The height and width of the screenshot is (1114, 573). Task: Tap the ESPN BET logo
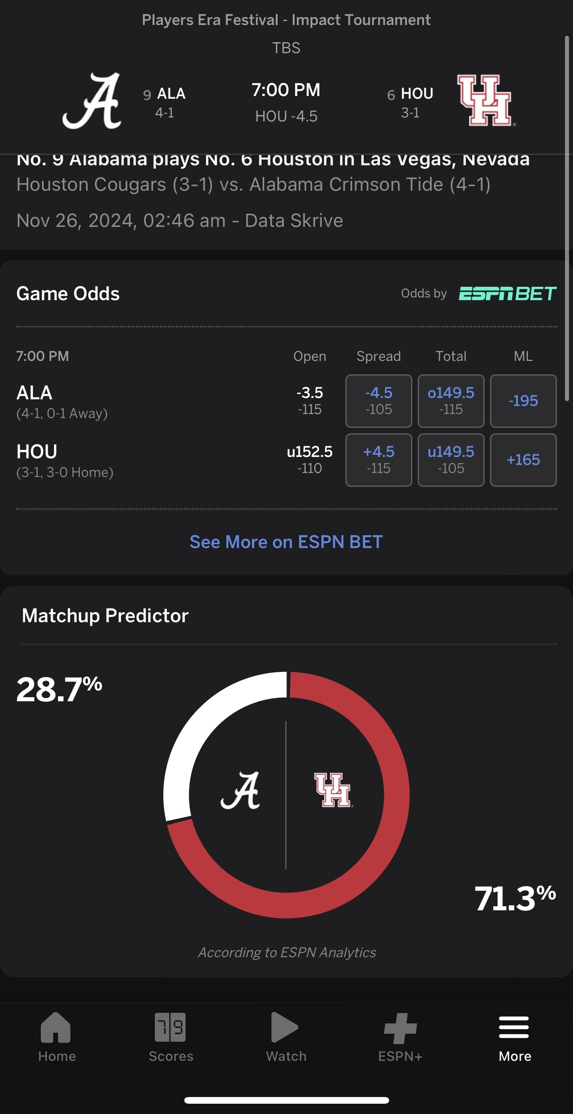pos(508,293)
